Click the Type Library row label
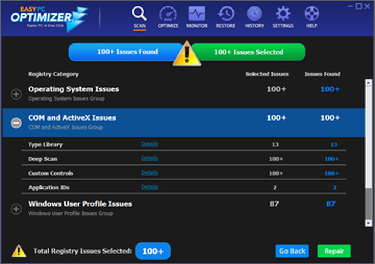The image size is (375, 264). pos(45,145)
